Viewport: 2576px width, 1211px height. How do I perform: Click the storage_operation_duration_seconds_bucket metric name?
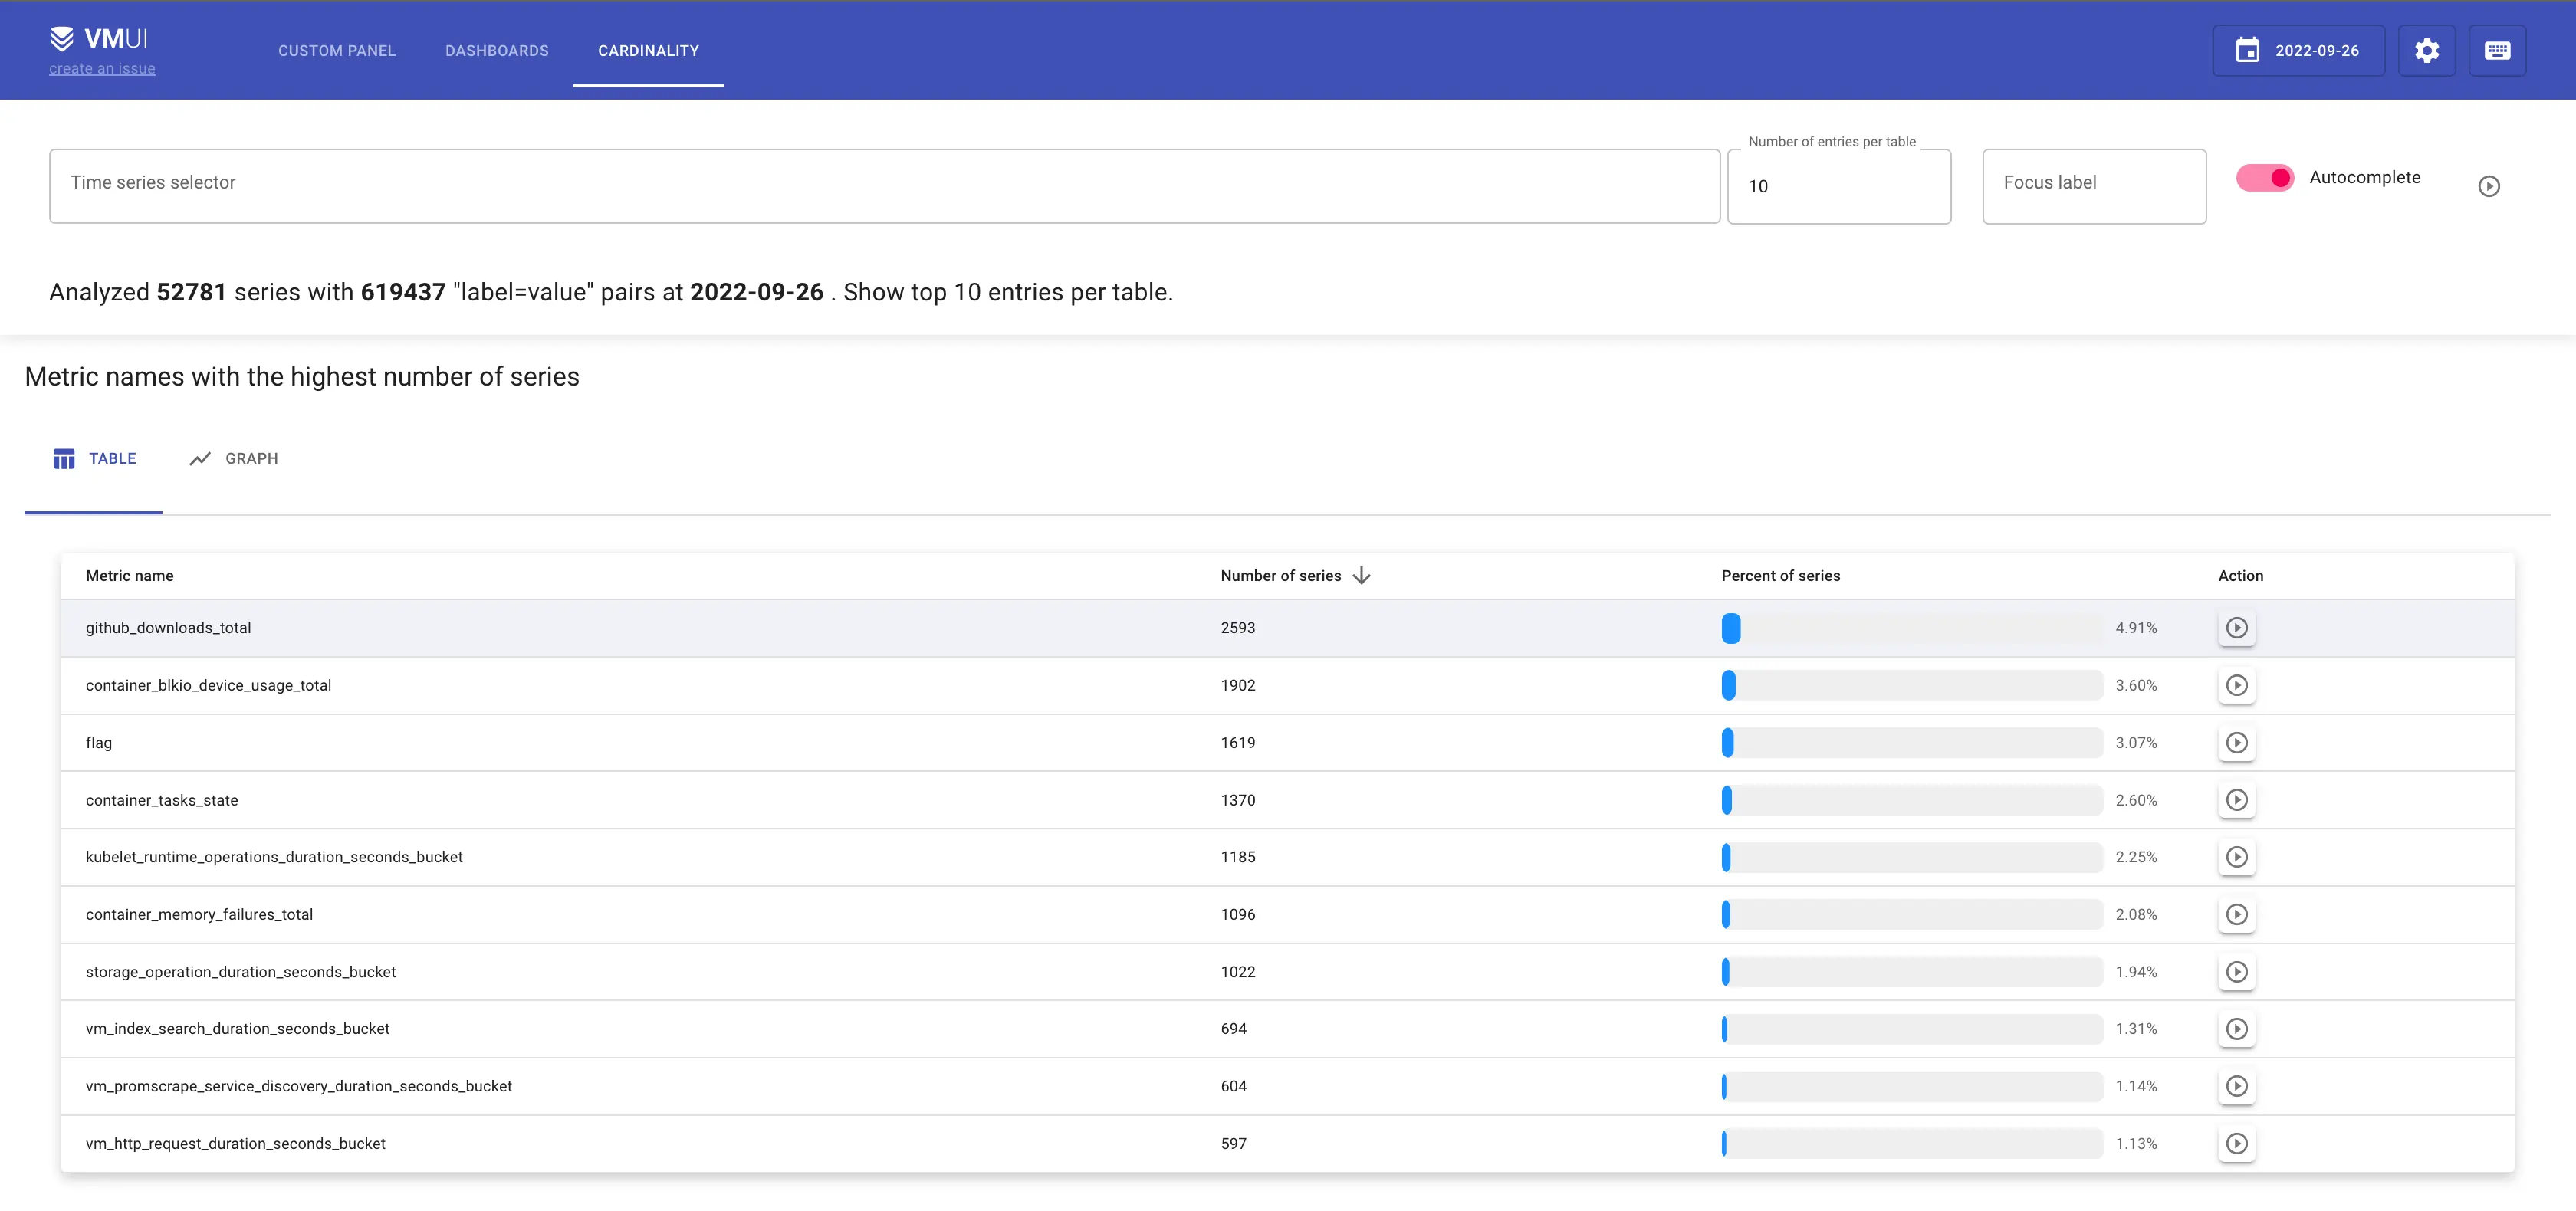pos(241,972)
